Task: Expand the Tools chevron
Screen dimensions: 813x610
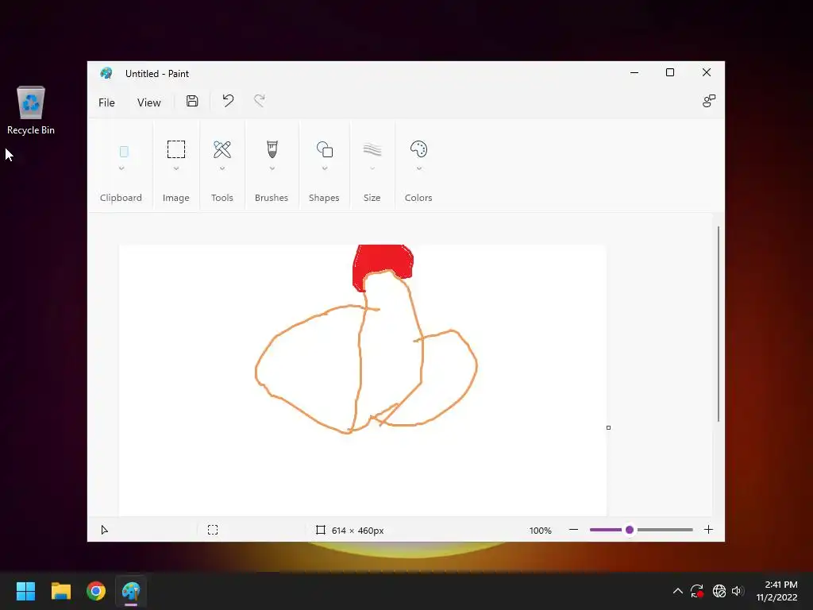Action: (222, 168)
